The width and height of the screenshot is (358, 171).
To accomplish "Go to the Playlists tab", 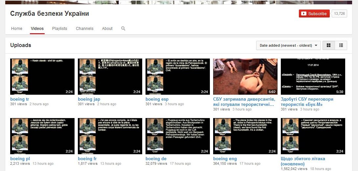I will coord(59,29).
